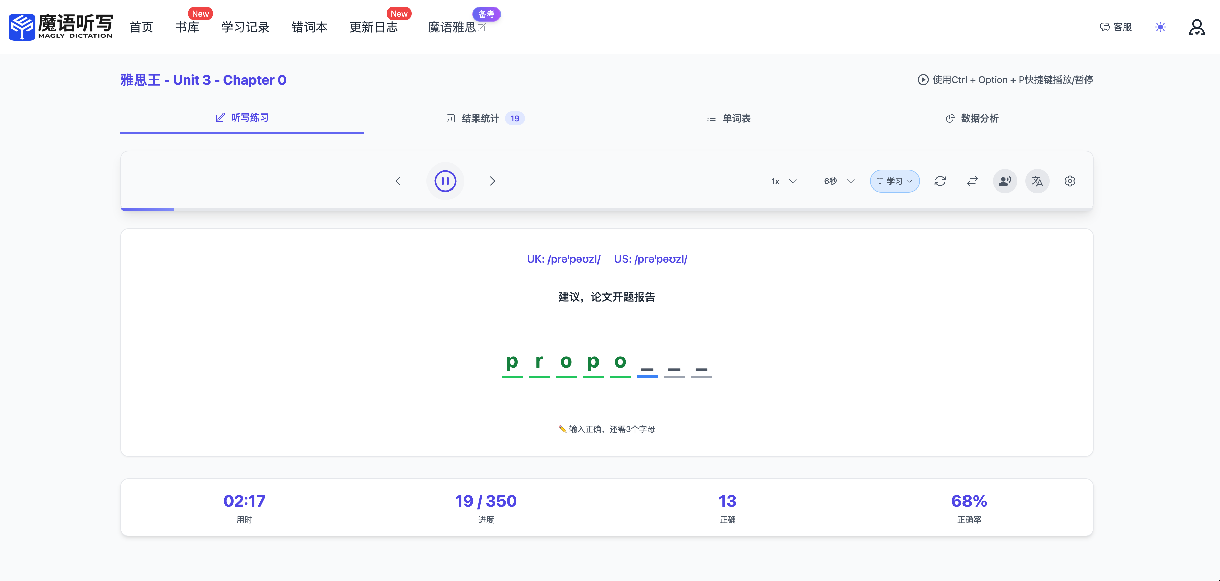Image resolution: width=1220 pixels, height=581 pixels.
Task: Expand the 学习 mode dropdown
Action: pos(894,181)
